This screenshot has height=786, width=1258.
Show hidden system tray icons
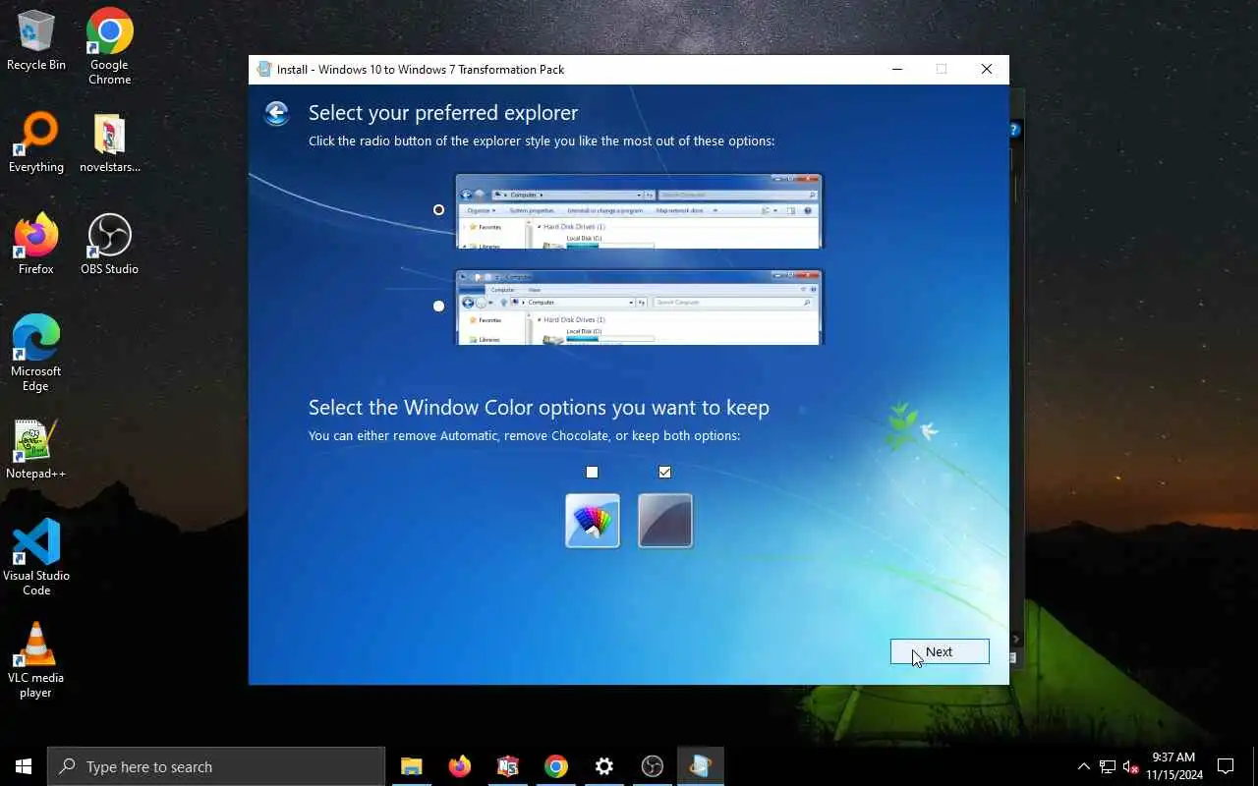1084,766
